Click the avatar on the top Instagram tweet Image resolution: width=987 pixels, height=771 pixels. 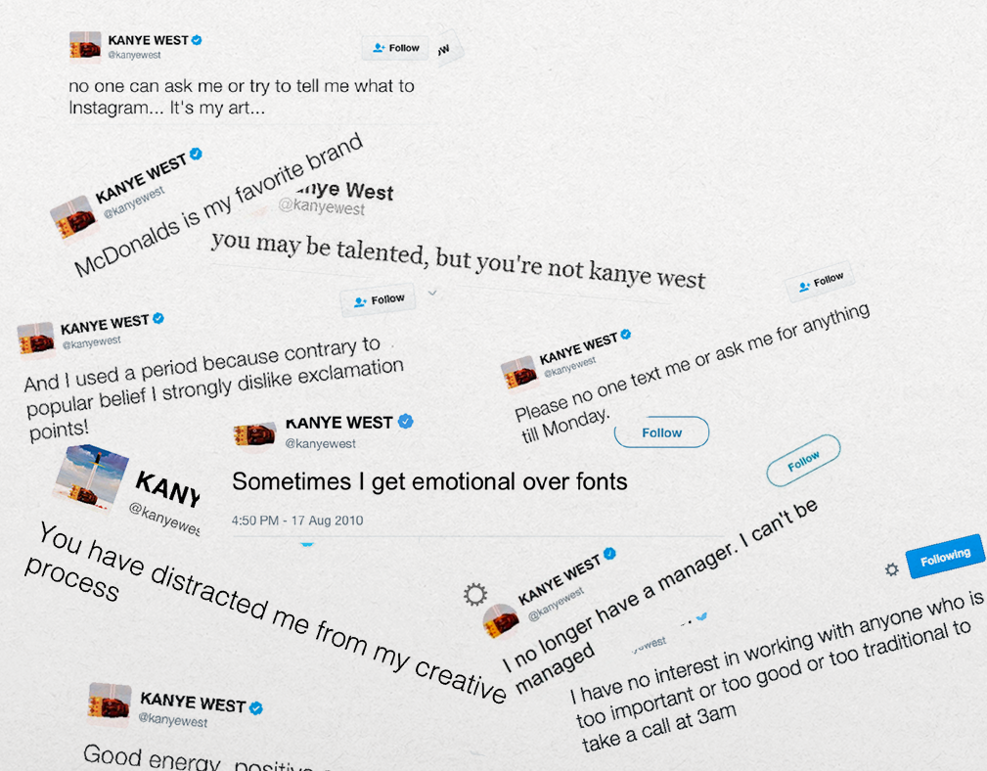85,47
